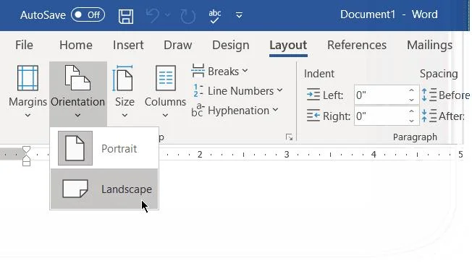Expand the Size dropdown chevron

pyautogui.click(x=125, y=116)
